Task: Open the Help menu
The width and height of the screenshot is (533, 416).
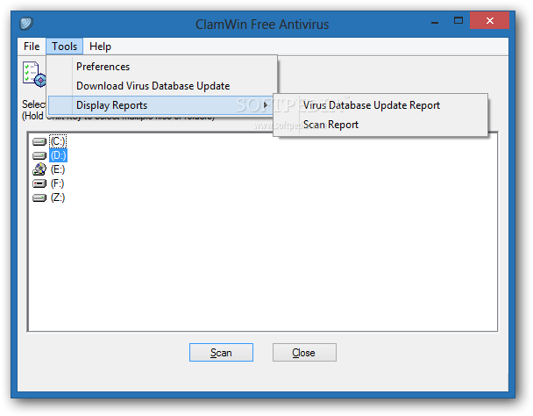Action: point(100,47)
